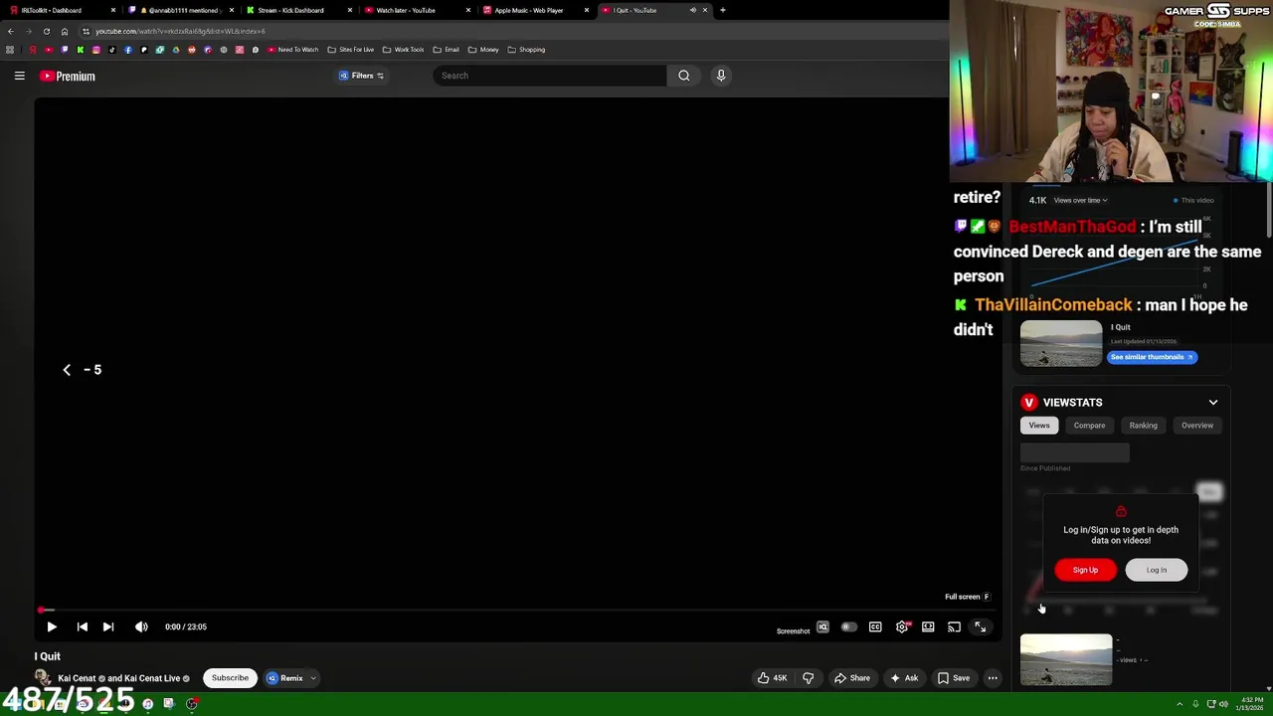Viewport: 1273px width, 716px height.
Task: Mute the video volume
Action: 141,627
